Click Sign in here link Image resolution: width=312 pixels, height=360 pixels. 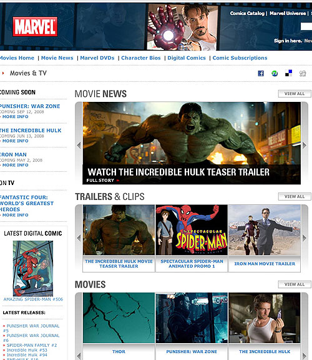click(x=288, y=41)
